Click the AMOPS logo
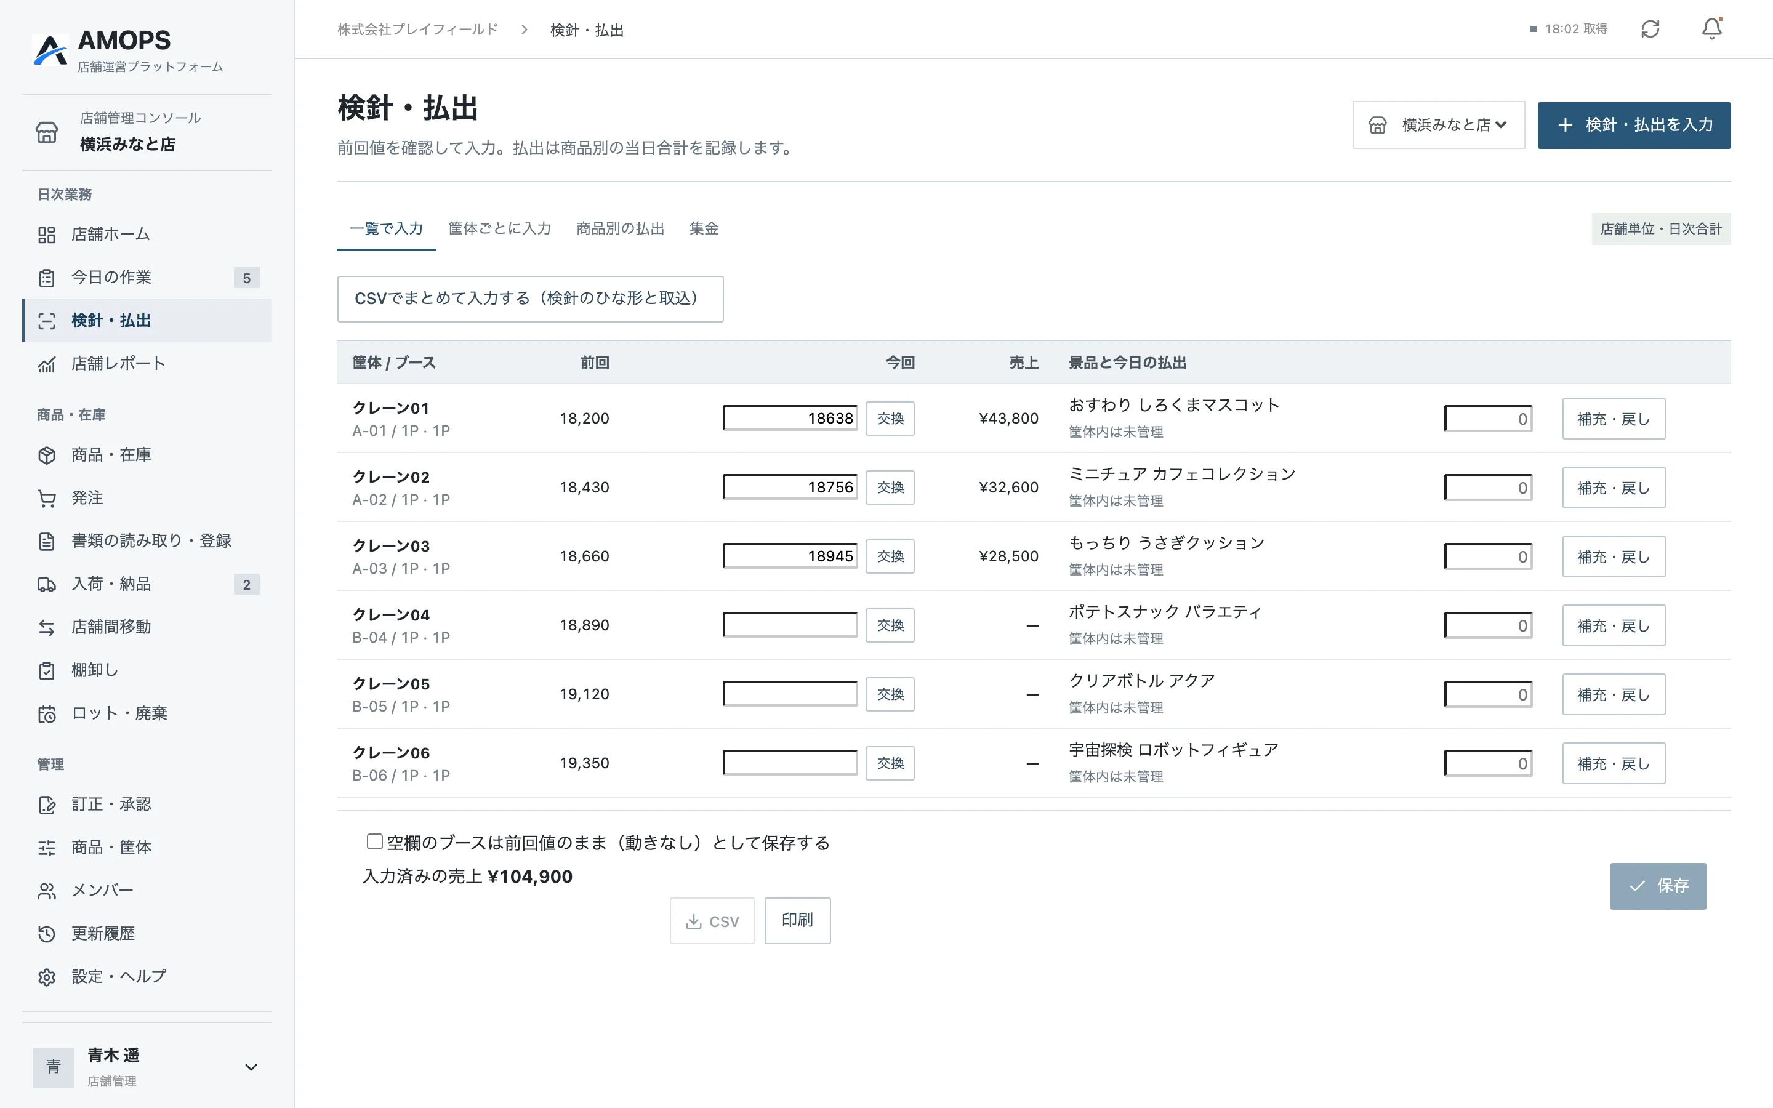The height and width of the screenshot is (1108, 1773). (128, 50)
